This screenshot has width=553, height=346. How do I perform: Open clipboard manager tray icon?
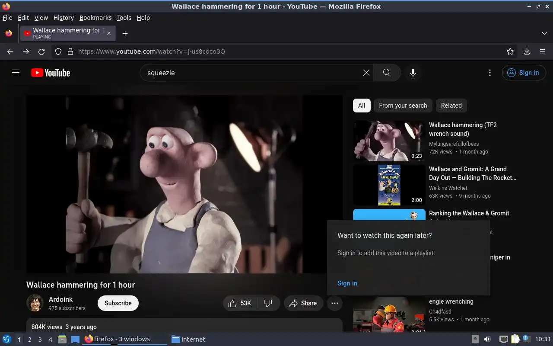point(515,339)
